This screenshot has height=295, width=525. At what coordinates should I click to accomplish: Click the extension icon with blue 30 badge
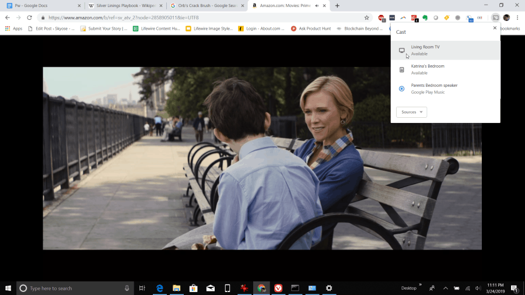click(x=470, y=18)
